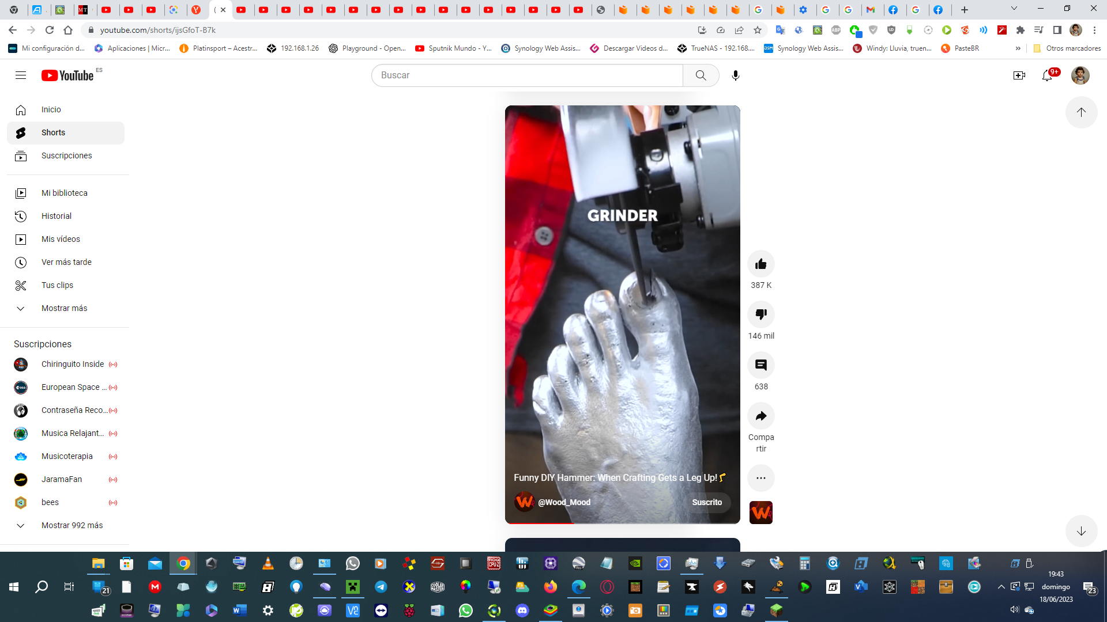Screen dimensions: 1107x622
Task: Dislike the Short with thumbs down
Action: pyautogui.click(x=760, y=314)
